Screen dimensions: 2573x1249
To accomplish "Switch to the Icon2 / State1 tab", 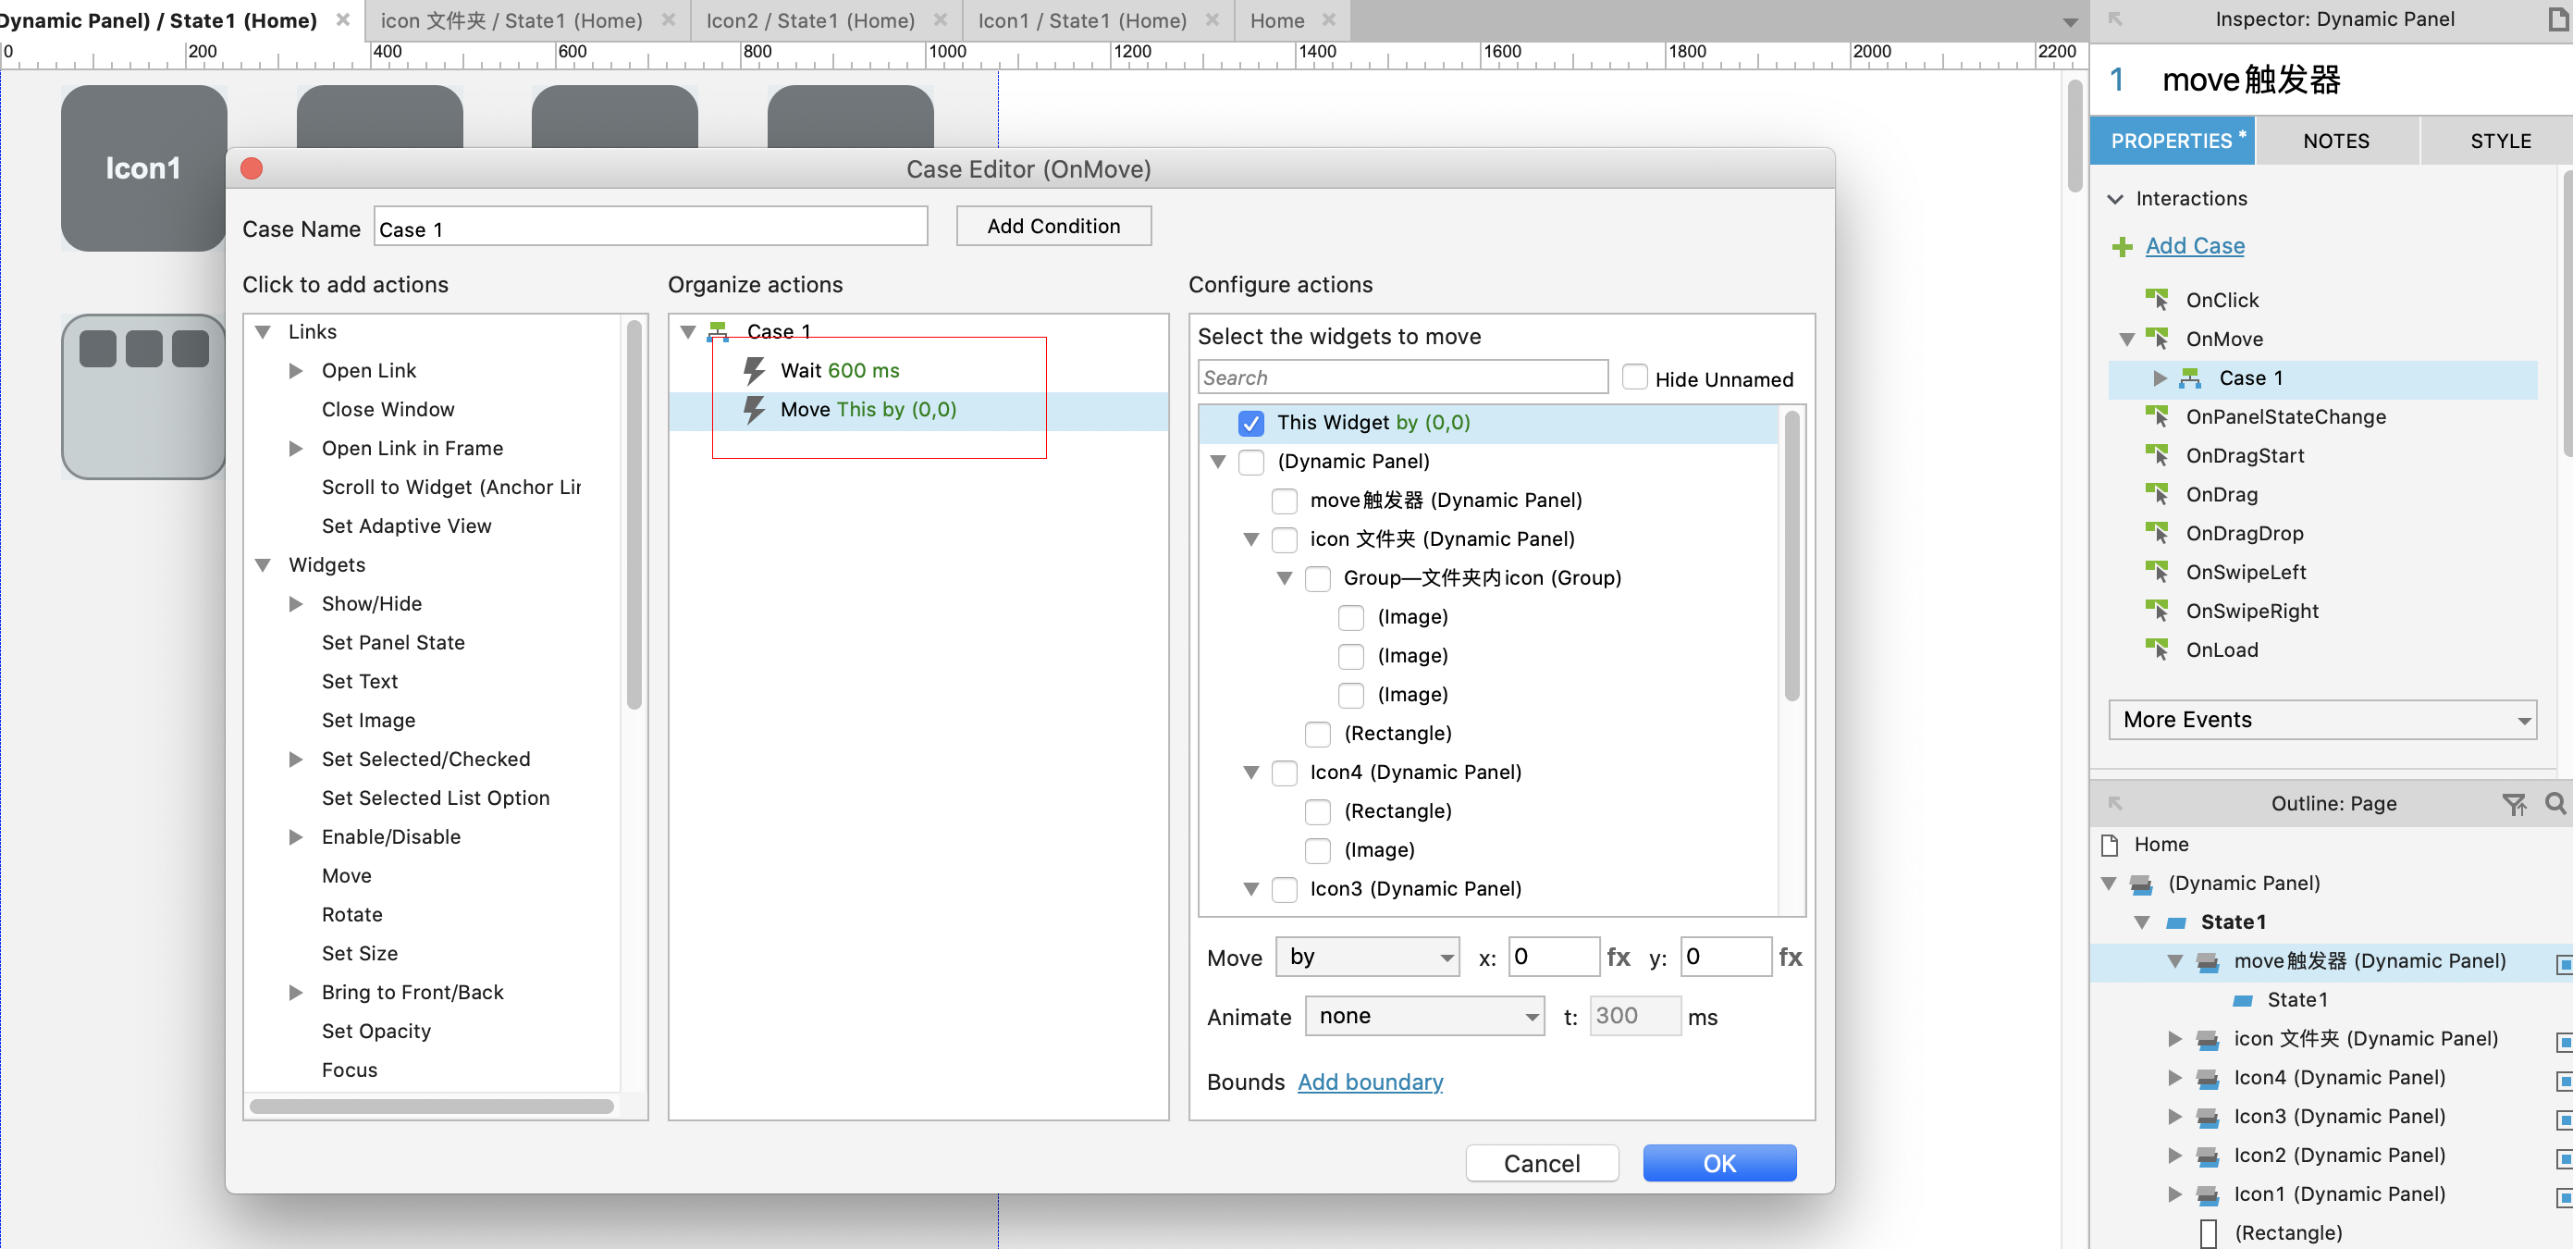I will coord(809,20).
